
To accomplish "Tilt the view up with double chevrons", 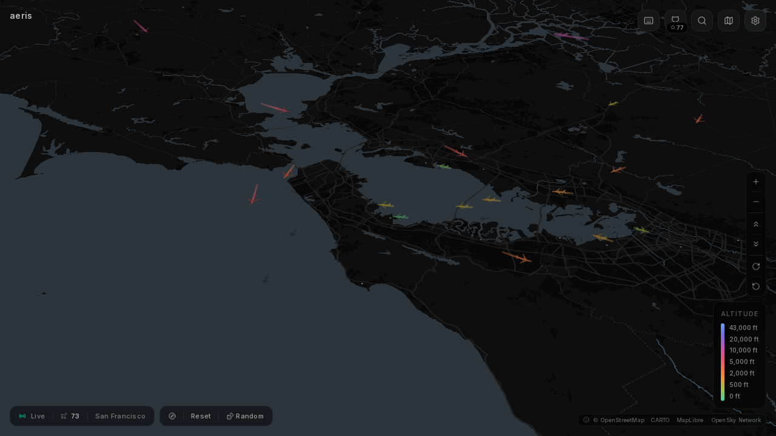I will click(x=756, y=223).
